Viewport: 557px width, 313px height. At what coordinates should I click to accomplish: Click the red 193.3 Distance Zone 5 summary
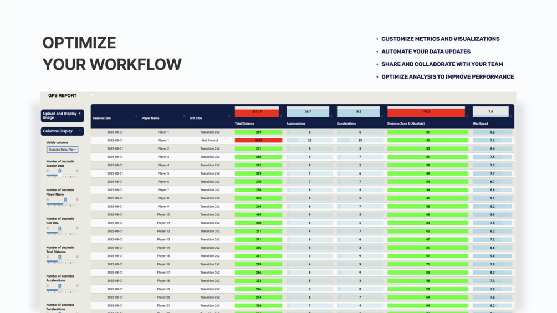426,112
